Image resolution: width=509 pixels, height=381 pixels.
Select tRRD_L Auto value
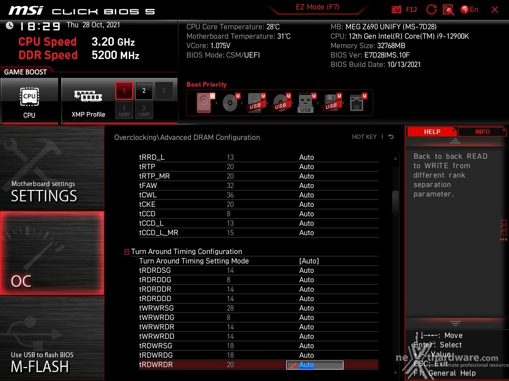pos(306,157)
